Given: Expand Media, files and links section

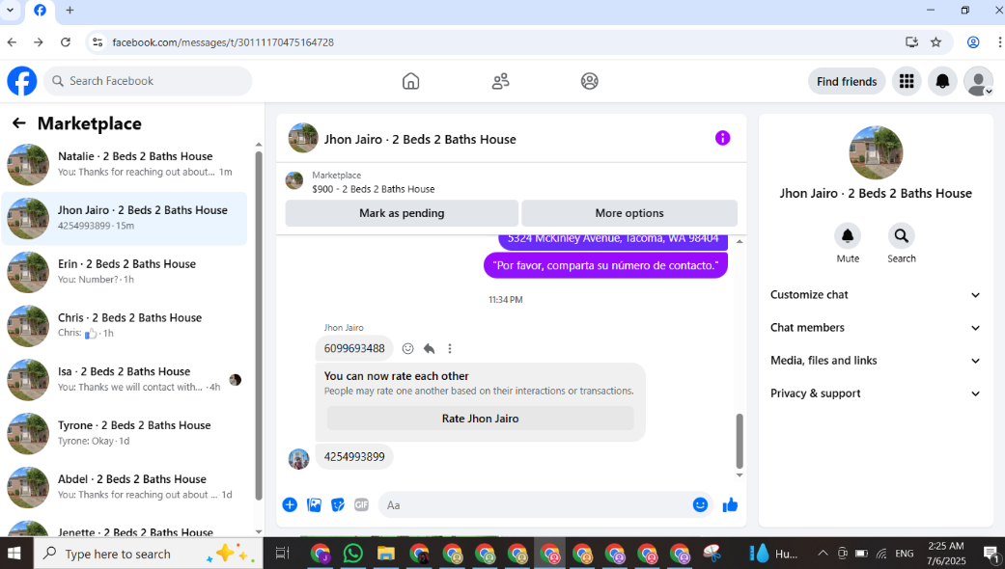Looking at the screenshot, I should [x=876, y=361].
